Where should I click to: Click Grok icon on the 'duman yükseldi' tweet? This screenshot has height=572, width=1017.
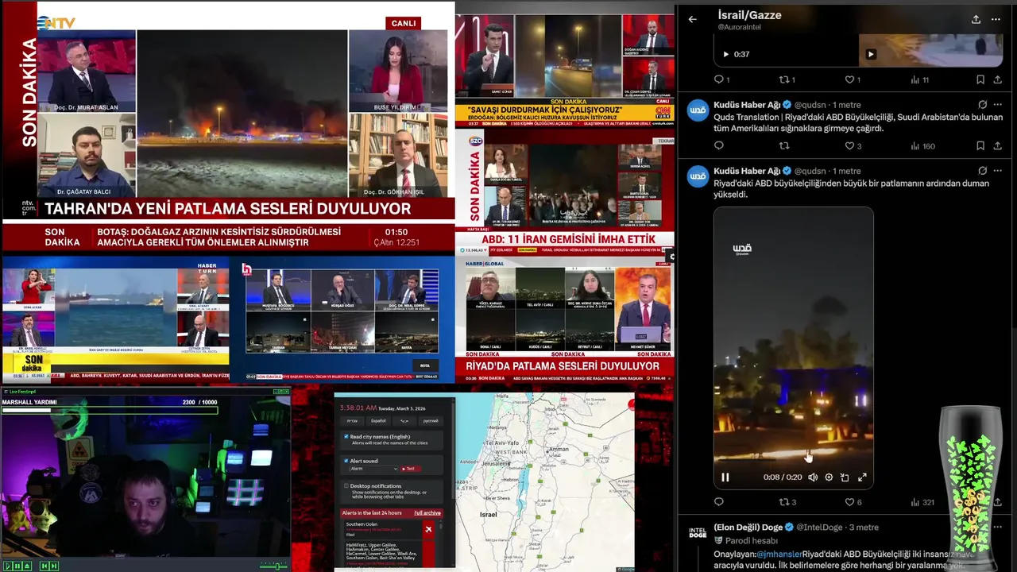pos(982,171)
